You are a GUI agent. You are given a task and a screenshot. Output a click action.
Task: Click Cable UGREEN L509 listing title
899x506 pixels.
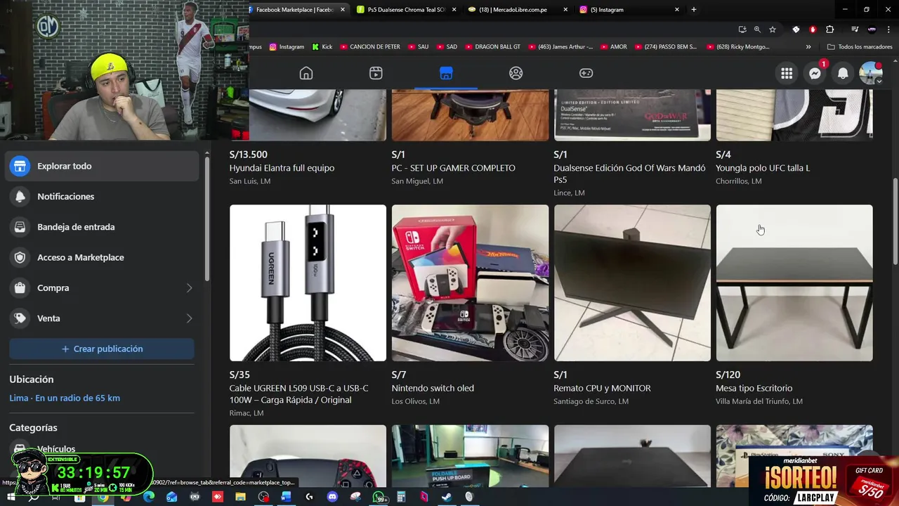point(299,394)
